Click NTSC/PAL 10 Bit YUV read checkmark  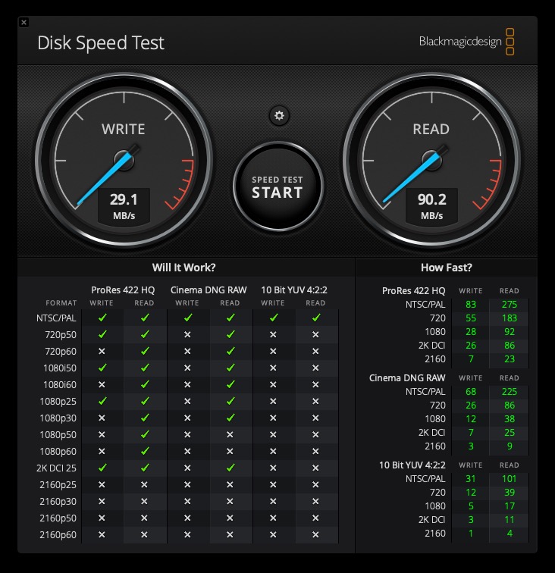click(x=315, y=318)
